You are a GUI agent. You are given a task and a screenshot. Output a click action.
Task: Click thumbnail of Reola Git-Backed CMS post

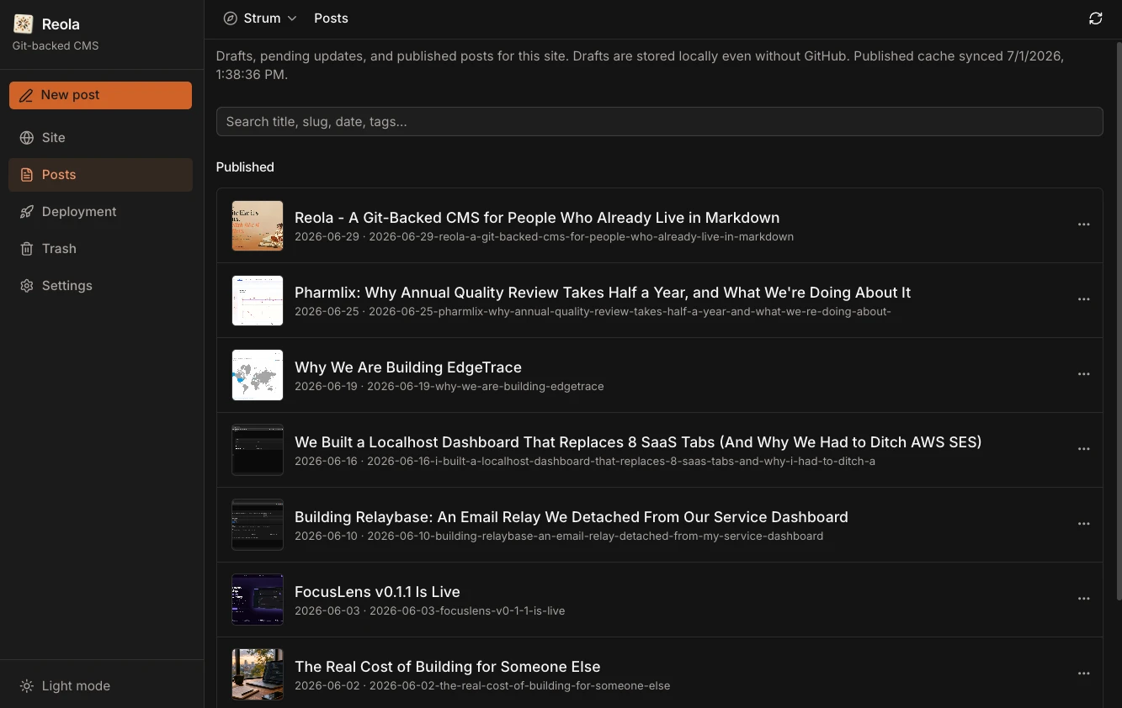pos(258,225)
